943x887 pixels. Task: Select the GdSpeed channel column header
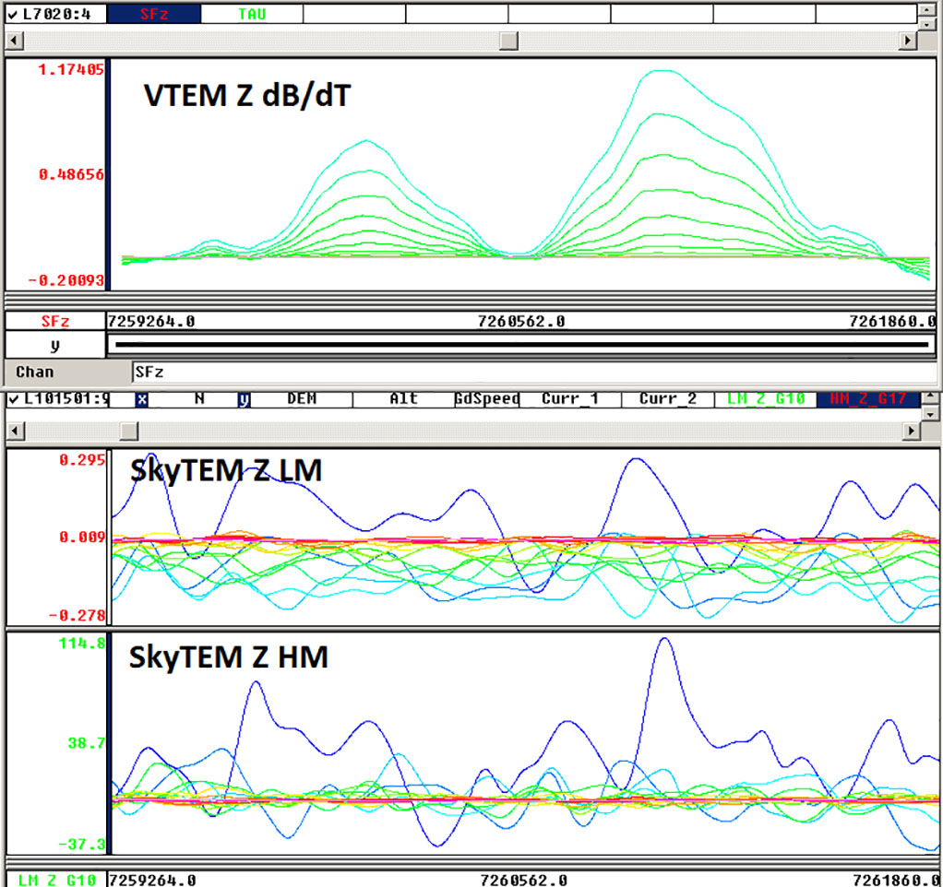pos(487,399)
